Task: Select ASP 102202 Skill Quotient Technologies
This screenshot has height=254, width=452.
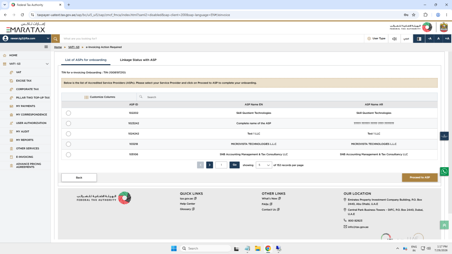Action: [69, 113]
